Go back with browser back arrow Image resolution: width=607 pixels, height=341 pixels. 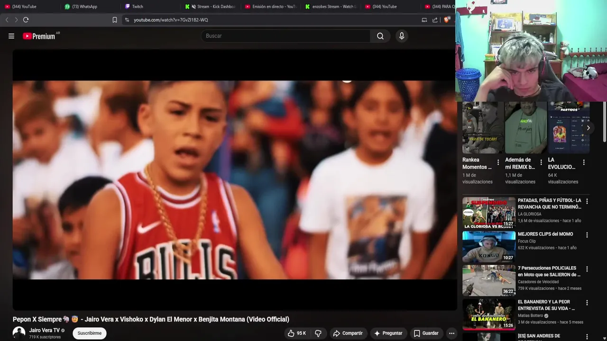7,20
